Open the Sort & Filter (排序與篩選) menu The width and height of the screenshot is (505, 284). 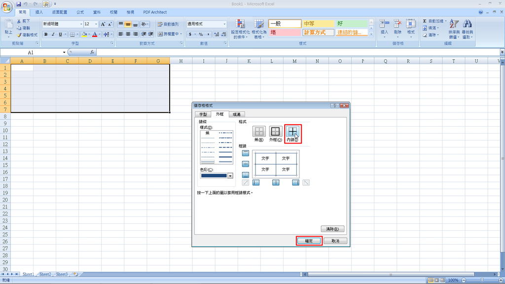[x=454, y=29]
